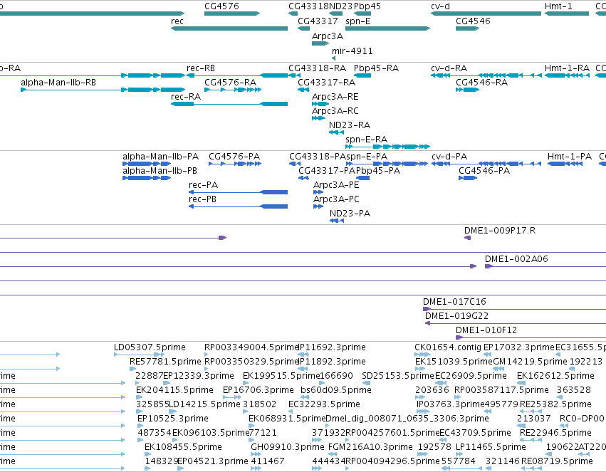Click the Pbp45 gene label
This screenshot has width=606, height=472.
[x=367, y=6]
